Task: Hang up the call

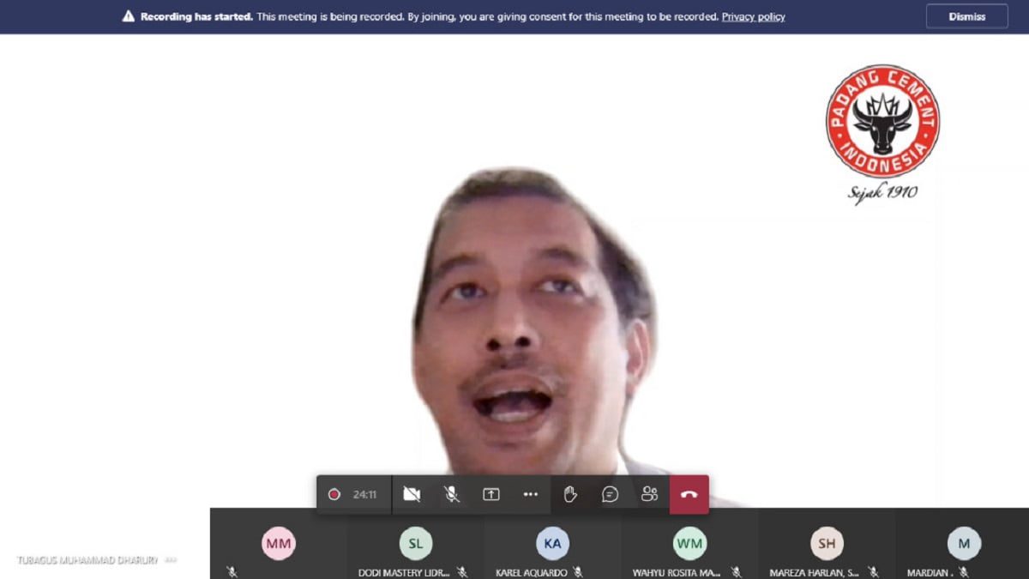Action: click(x=689, y=494)
